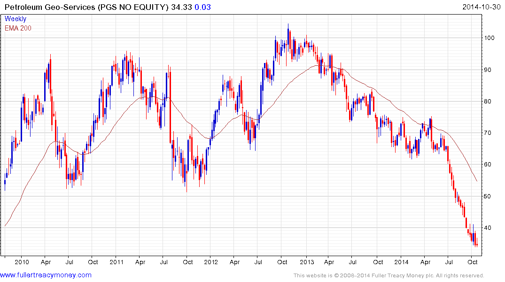Click the 2014 year axis label
505x282 pixels.
tap(401, 262)
